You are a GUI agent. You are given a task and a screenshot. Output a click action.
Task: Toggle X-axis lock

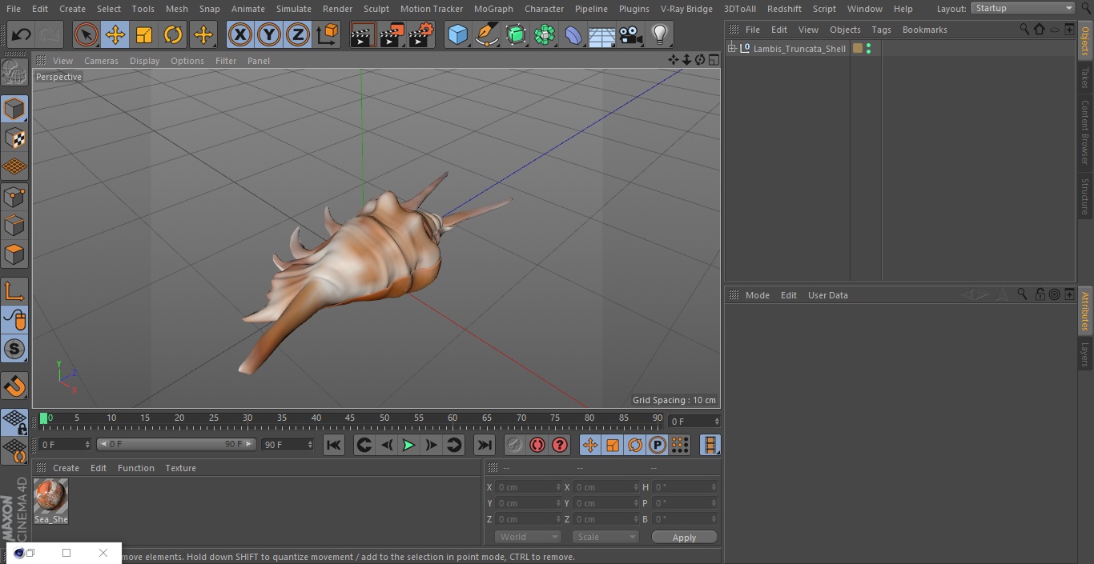coord(239,34)
